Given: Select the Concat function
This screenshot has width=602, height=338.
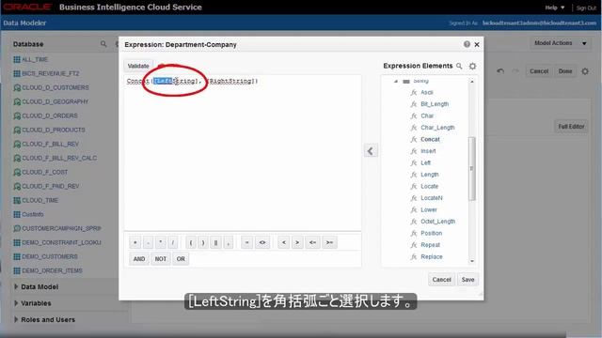Looking at the screenshot, I should pyautogui.click(x=430, y=140).
